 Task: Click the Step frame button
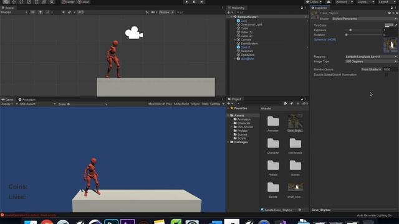pos(202,2)
